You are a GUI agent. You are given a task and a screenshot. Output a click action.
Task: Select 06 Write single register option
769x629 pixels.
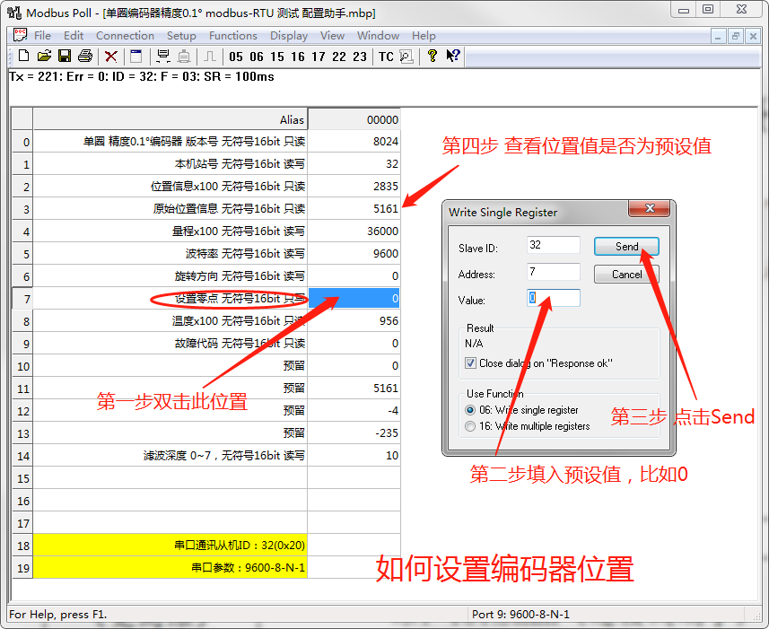point(470,410)
